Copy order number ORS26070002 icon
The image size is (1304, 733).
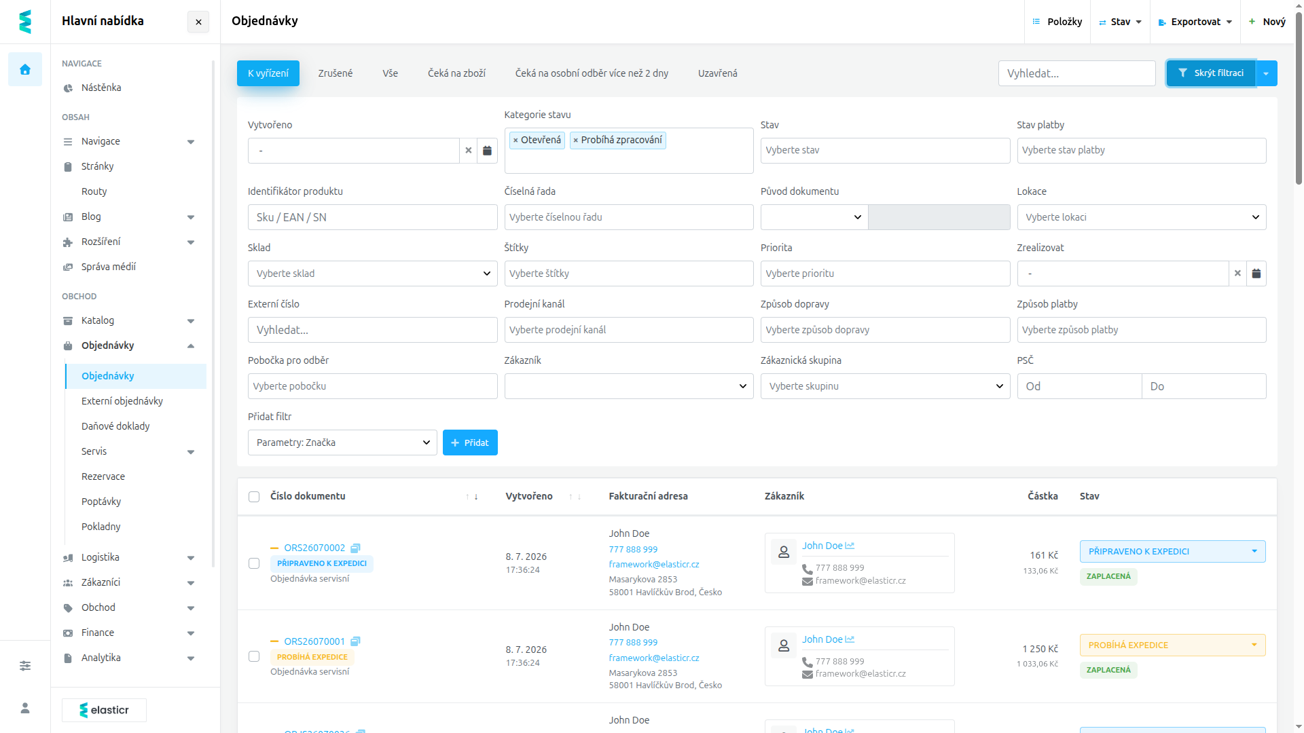click(x=355, y=548)
